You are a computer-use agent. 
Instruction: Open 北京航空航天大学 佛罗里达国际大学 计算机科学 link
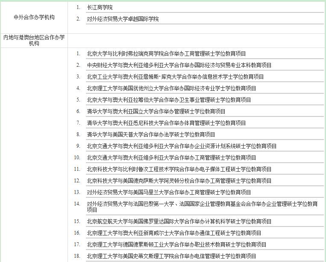[179, 222]
